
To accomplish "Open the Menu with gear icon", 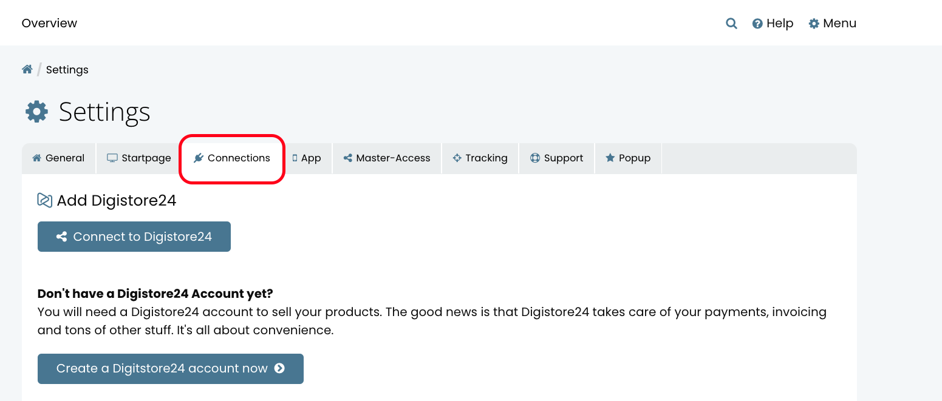I will 832,24.
